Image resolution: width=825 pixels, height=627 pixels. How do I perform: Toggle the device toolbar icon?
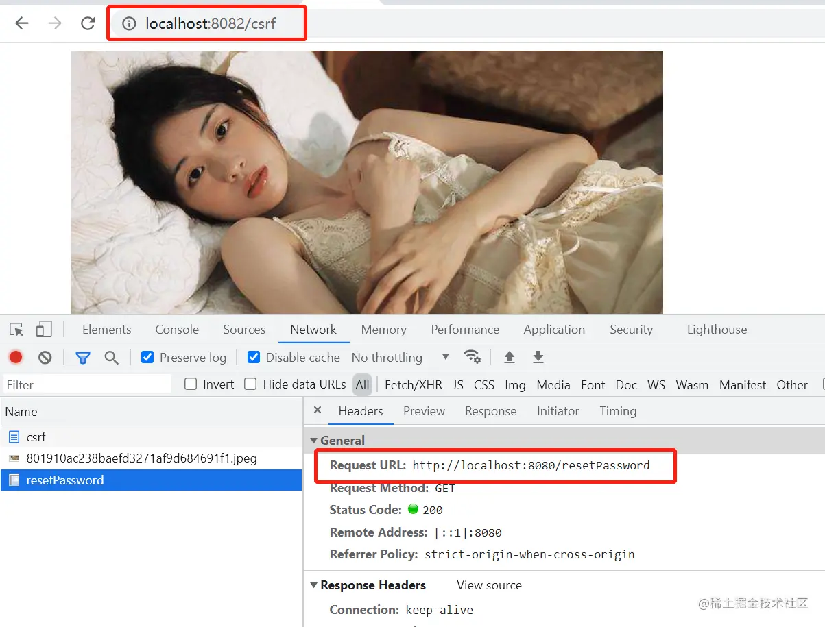[x=44, y=330]
